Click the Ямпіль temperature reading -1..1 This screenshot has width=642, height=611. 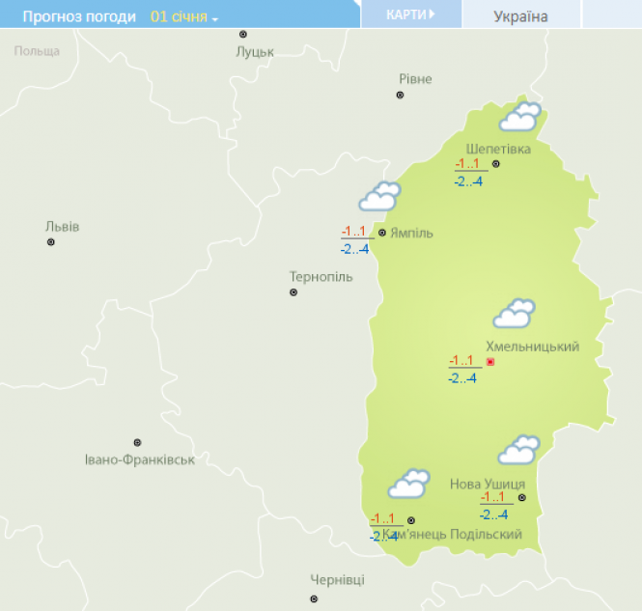pos(353,232)
